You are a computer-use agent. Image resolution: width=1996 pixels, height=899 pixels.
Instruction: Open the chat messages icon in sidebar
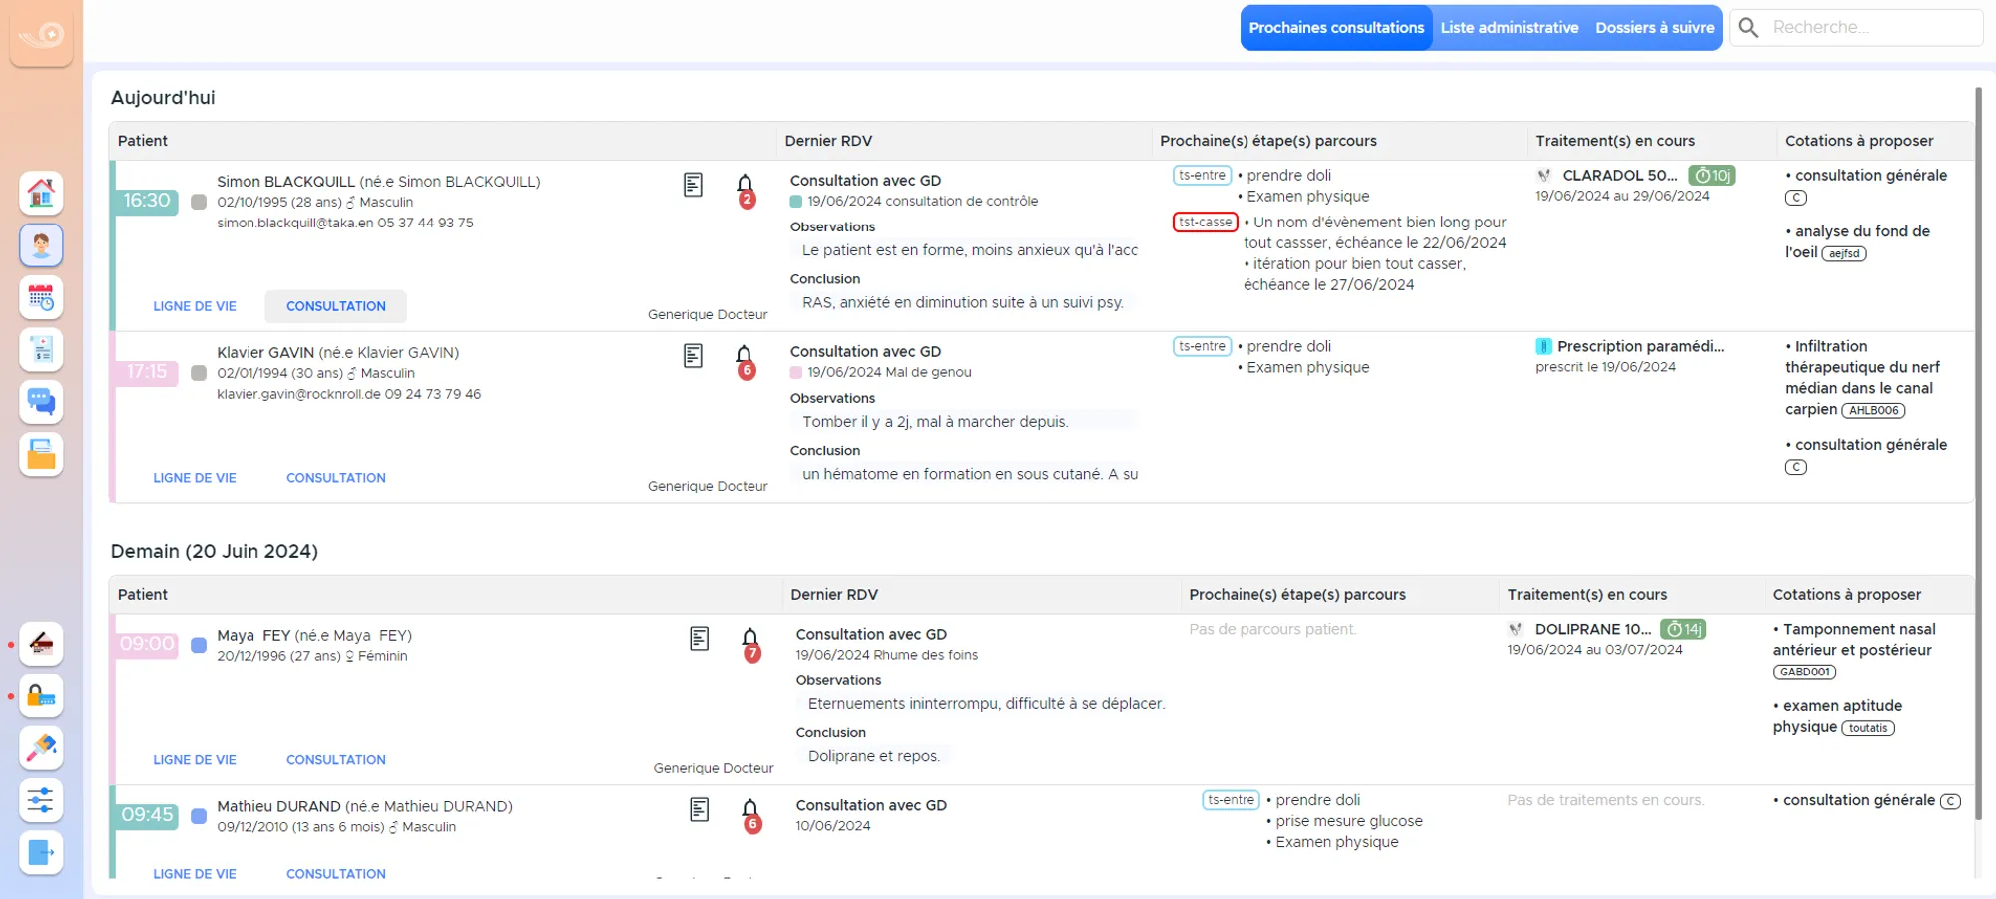[41, 402]
